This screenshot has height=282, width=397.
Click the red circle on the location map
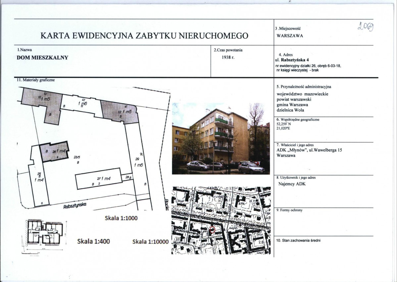click(213, 229)
